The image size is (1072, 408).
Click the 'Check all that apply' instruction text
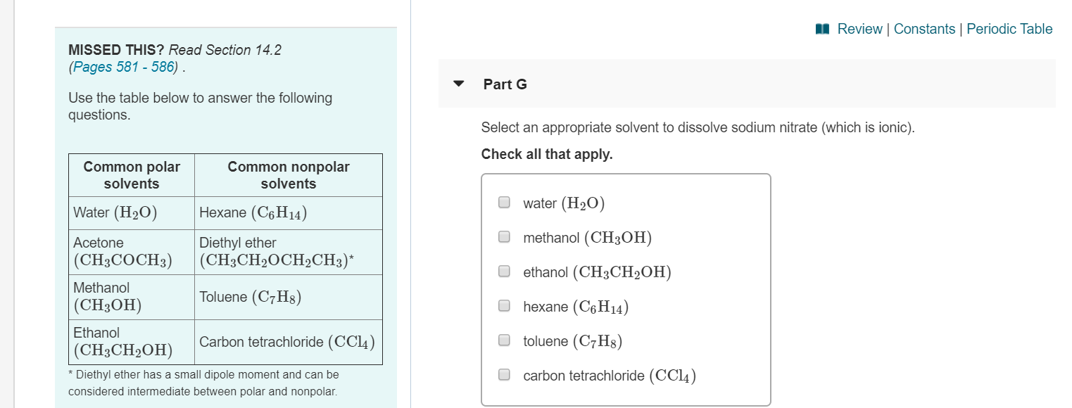547,154
